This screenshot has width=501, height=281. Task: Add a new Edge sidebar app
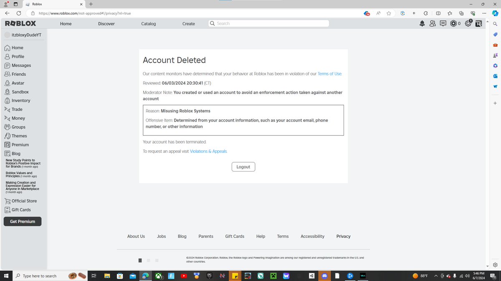tap(495, 103)
